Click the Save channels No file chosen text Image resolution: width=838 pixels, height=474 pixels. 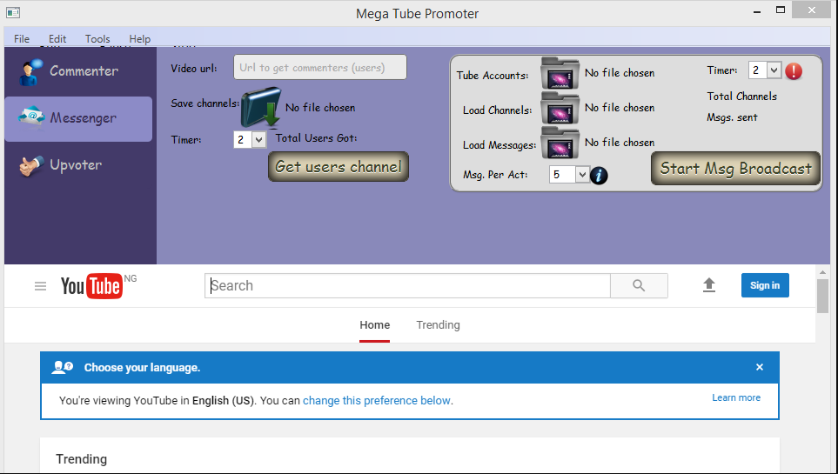(320, 108)
